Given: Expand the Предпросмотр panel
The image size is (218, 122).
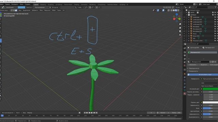Looking at the screenshot, I should click(x=194, y=68).
